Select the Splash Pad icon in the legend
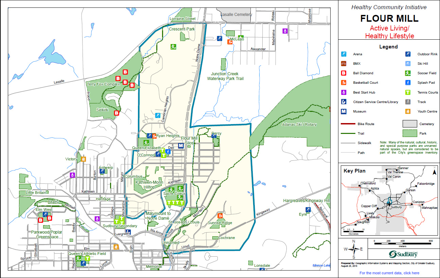 pyautogui.click(x=408, y=83)
